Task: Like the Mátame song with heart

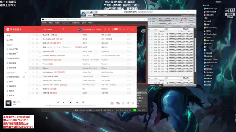Action: [37, 68]
